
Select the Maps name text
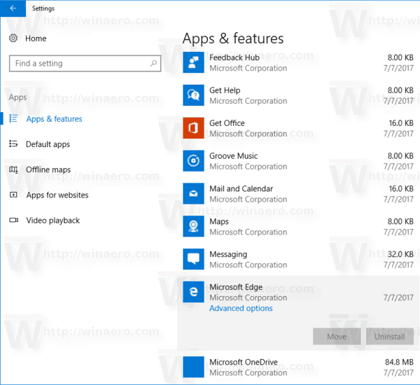[x=219, y=222]
